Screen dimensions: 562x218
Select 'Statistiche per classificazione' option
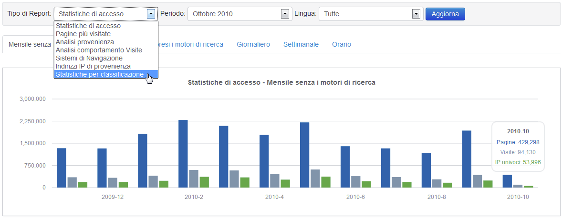[x=106, y=74]
